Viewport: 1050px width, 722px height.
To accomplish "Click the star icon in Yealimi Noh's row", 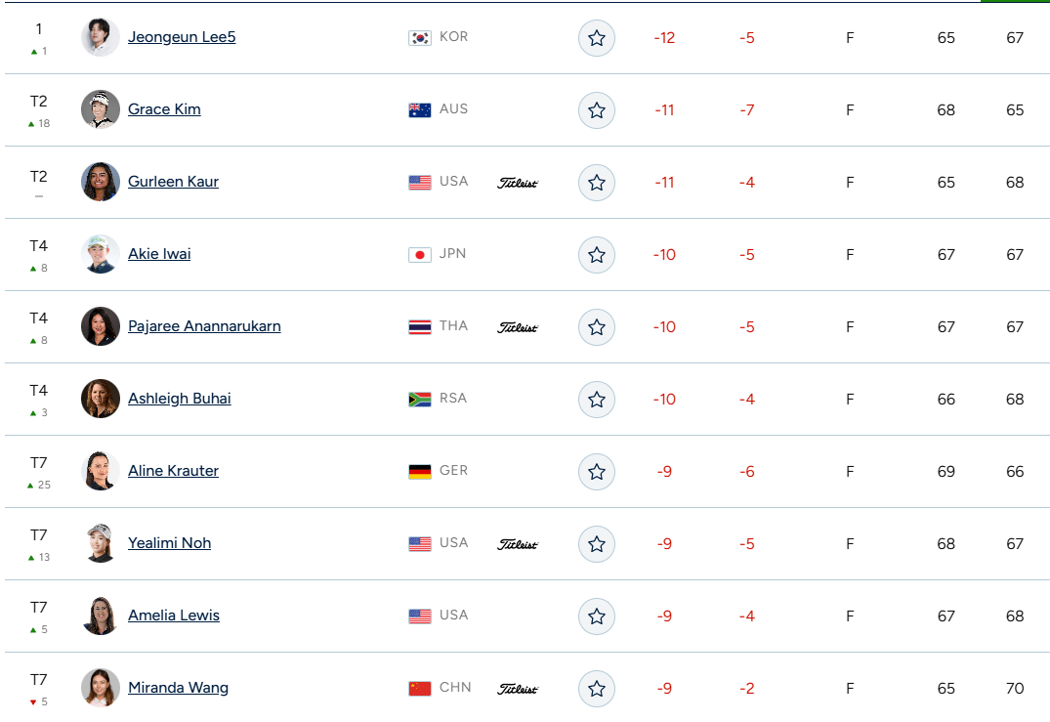I will (597, 544).
